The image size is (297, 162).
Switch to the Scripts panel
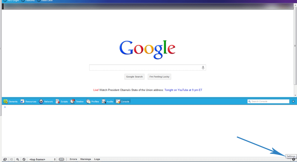click(x=62, y=102)
